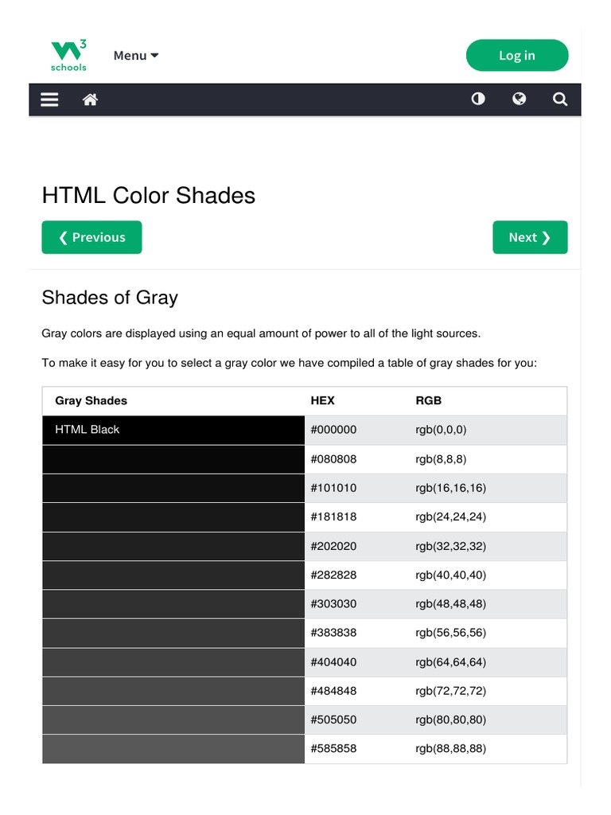Pick the #202020 gray shade swatch
This screenshot has height=815, width=611.
[x=173, y=546]
